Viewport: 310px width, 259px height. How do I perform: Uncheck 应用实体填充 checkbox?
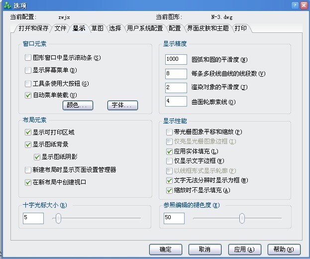click(x=169, y=151)
